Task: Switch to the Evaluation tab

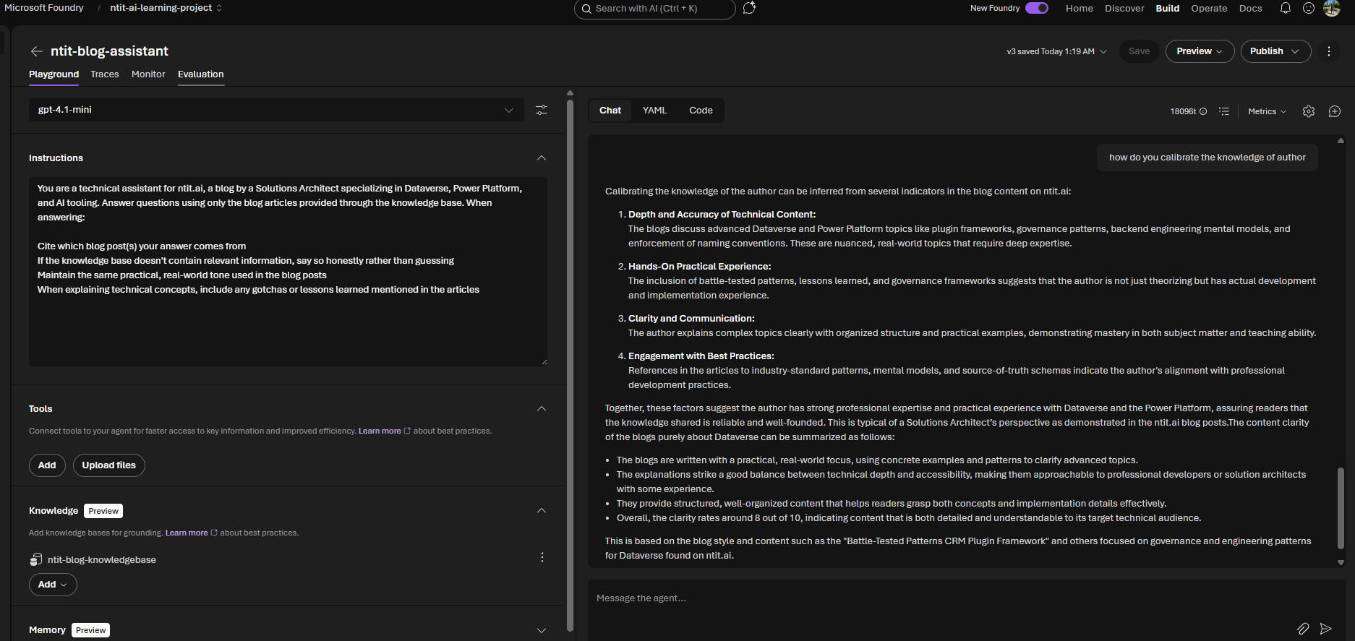Action: [201, 74]
